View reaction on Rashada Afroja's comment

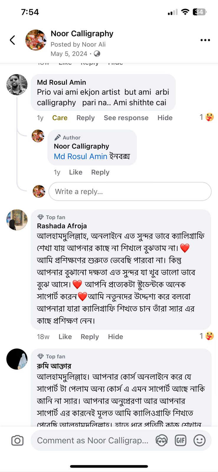pyautogui.click(x=206, y=336)
